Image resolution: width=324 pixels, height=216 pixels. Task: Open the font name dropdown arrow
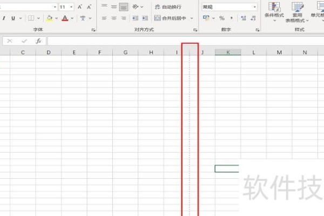click(55, 7)
